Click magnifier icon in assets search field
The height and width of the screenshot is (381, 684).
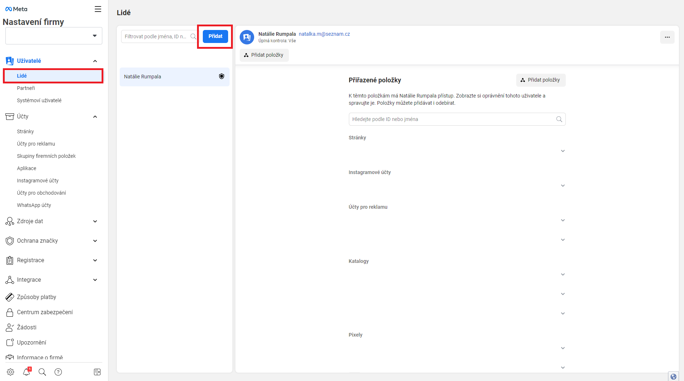coord(559,119)
